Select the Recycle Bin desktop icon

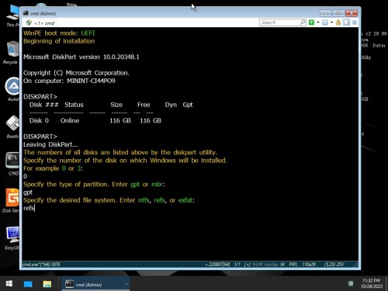click(x=12, y=53)
